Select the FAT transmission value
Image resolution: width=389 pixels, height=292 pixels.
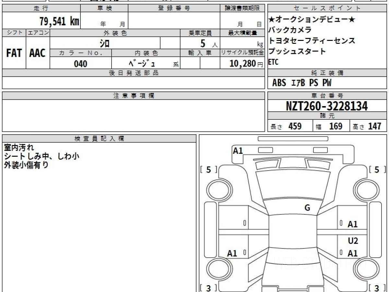tap(14, 53)
